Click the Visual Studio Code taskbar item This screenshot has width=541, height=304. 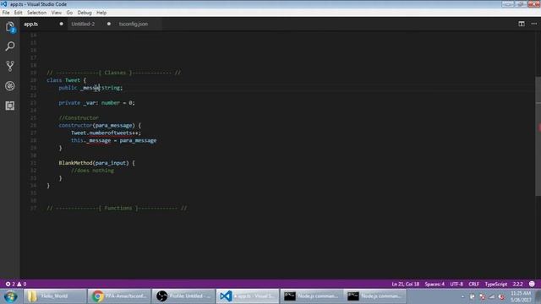coord(248,296)
